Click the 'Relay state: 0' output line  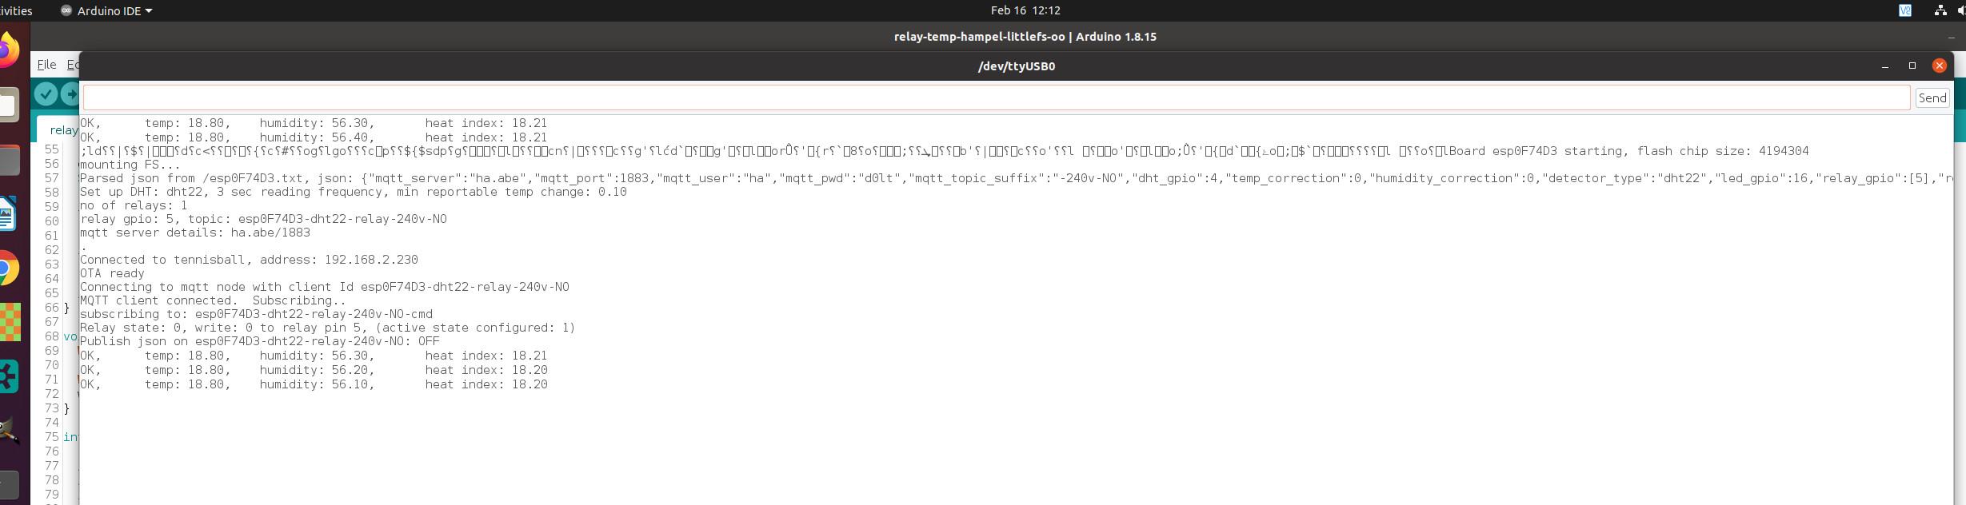pos(328,328)
